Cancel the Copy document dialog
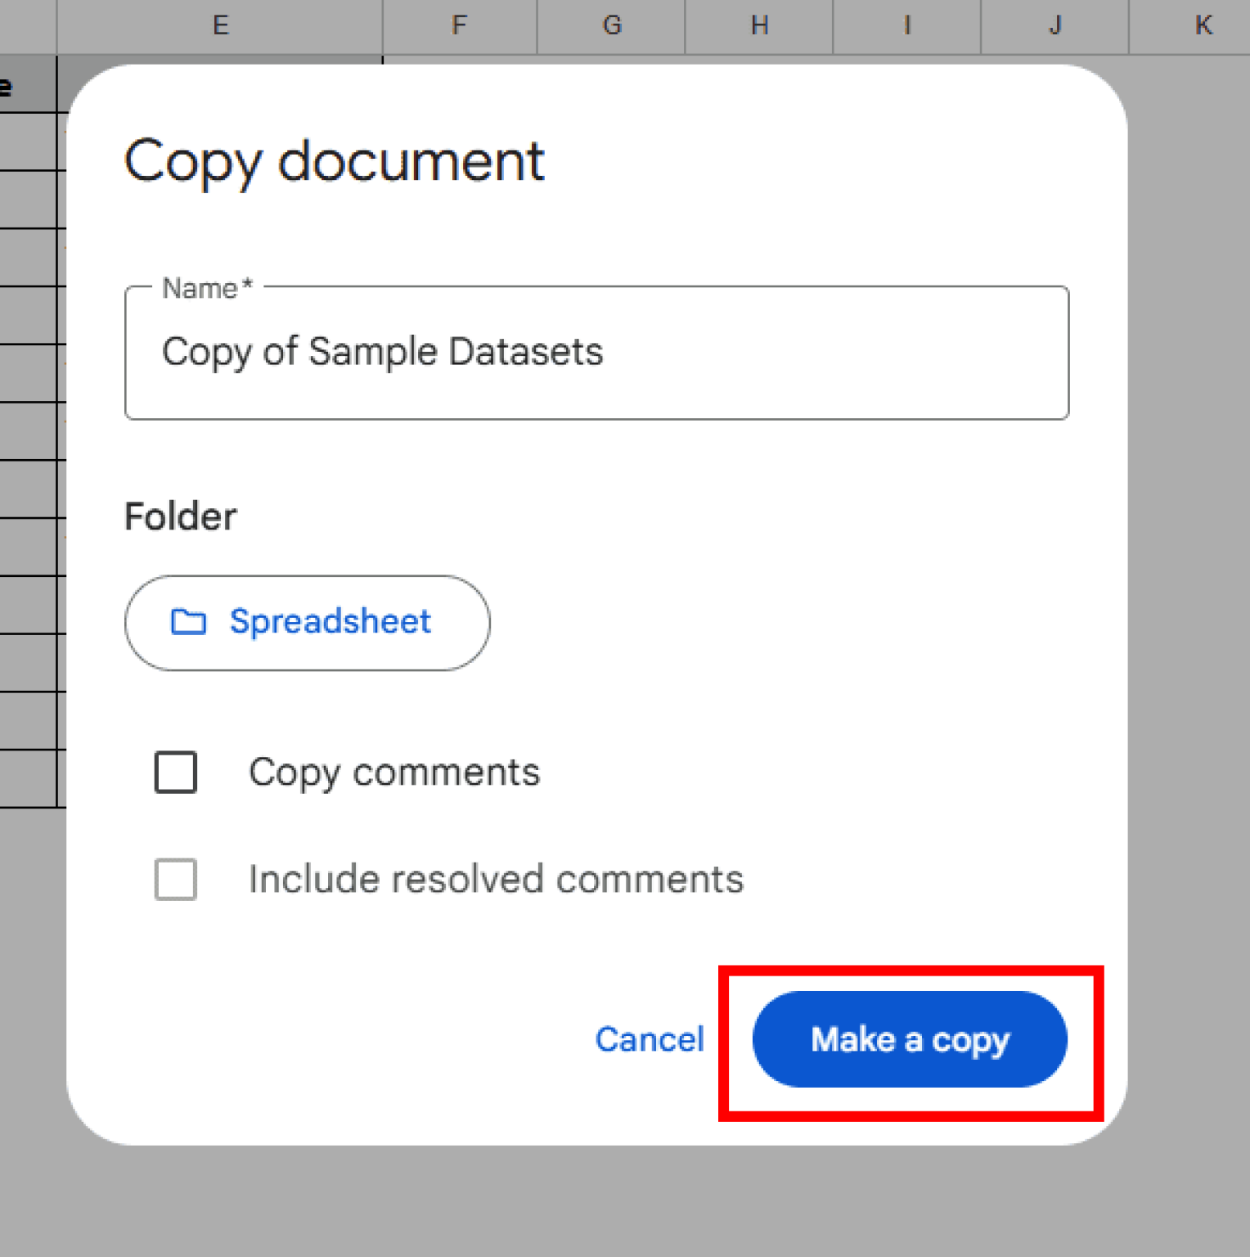 click(650, 1039)
